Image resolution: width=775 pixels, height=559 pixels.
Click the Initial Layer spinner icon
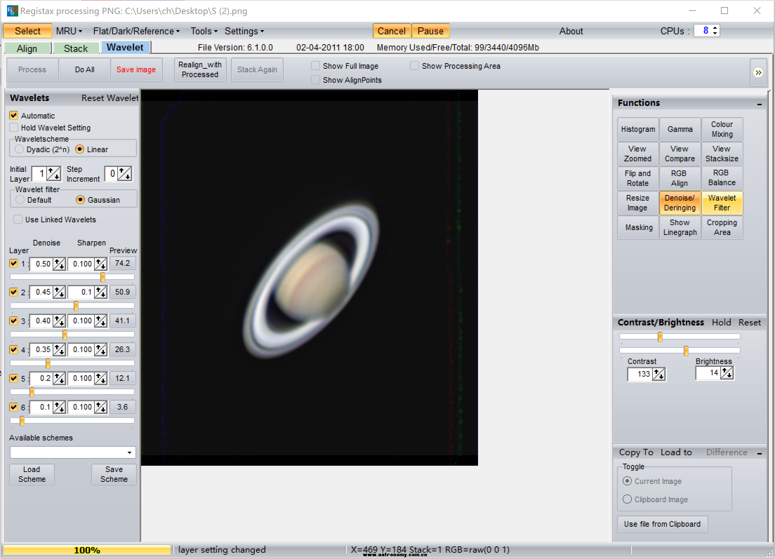(x=54, y=174)
